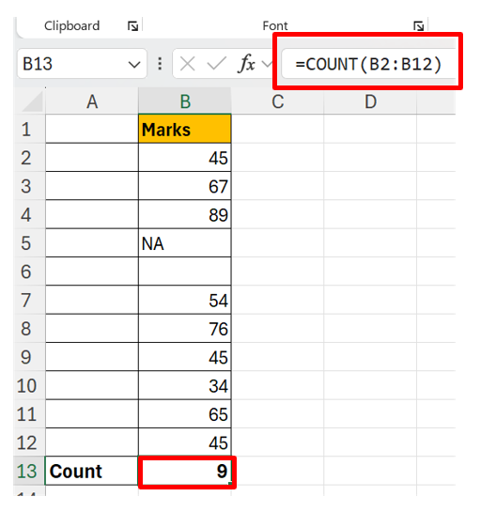The width and height of the screenshot is (480, 512).
Task: Select the yellow Marks header cell
Action: [185, 129]
